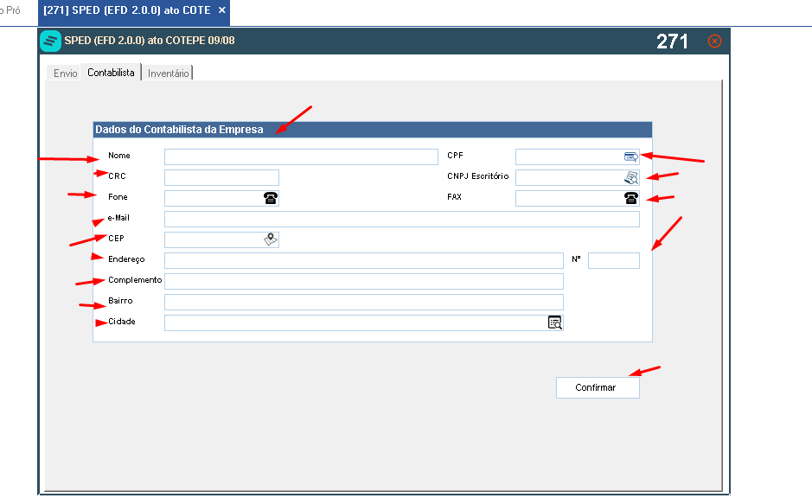This screenshot has width=812, height=498.
Task: Click the CNPJ Escritório search icon
Action: click(x=630, y=177)
